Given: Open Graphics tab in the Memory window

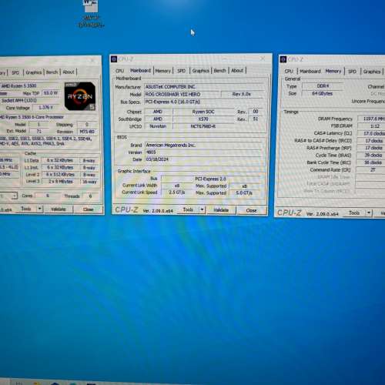Looking at the screenshot, I should point(372,72).
